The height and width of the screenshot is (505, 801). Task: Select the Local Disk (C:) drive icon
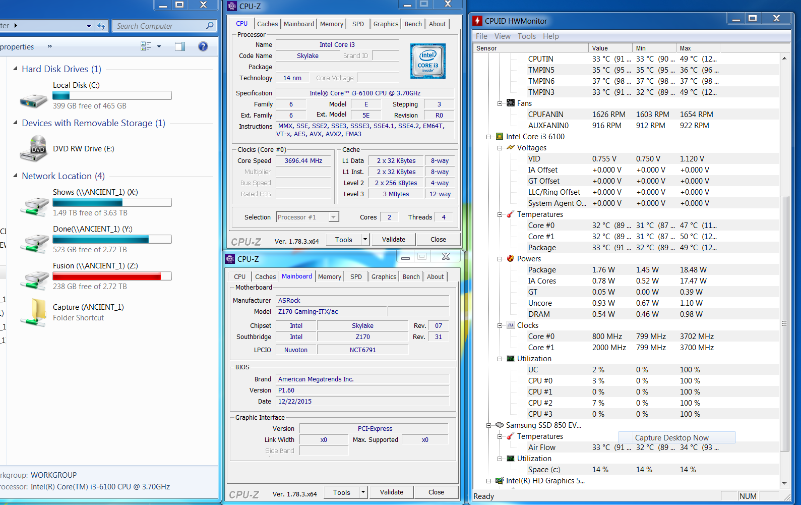point(34,100)
